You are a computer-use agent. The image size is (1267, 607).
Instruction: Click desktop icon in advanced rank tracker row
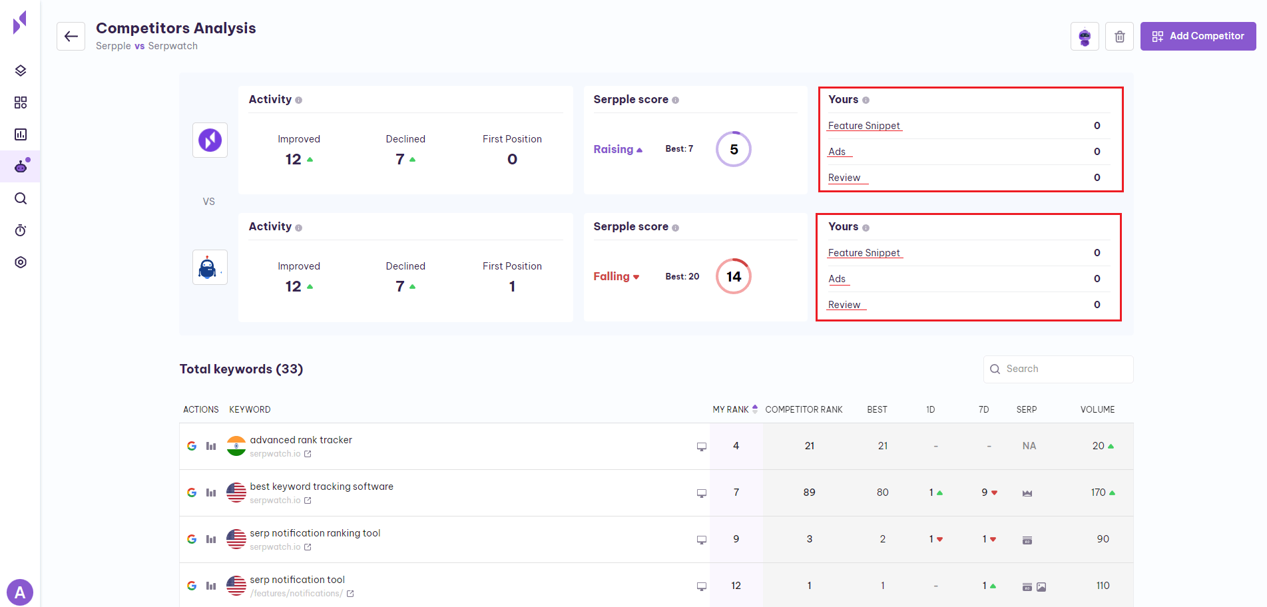pyautogui.click(x=701, y=447)
